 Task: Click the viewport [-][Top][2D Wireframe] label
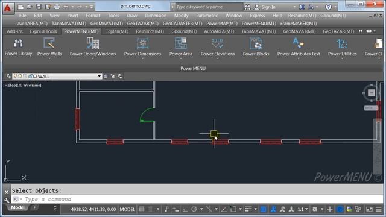pyautogui.click(x=22, y=85)
